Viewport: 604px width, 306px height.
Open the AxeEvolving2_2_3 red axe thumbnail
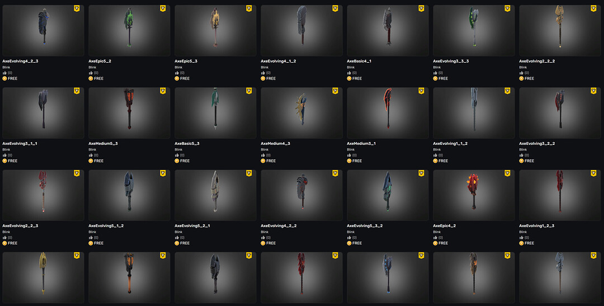[x=43, y=195]
